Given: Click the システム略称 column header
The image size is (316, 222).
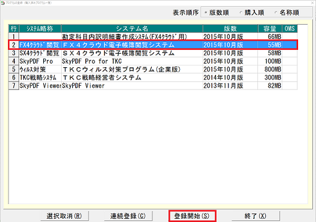Looking at the screenshot, I should [40, 28].
